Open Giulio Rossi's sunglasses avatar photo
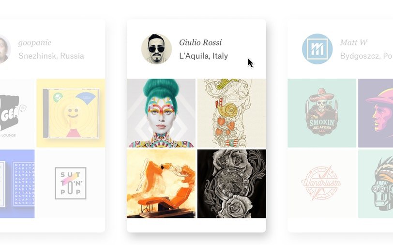393x245 pixels. 157,49
